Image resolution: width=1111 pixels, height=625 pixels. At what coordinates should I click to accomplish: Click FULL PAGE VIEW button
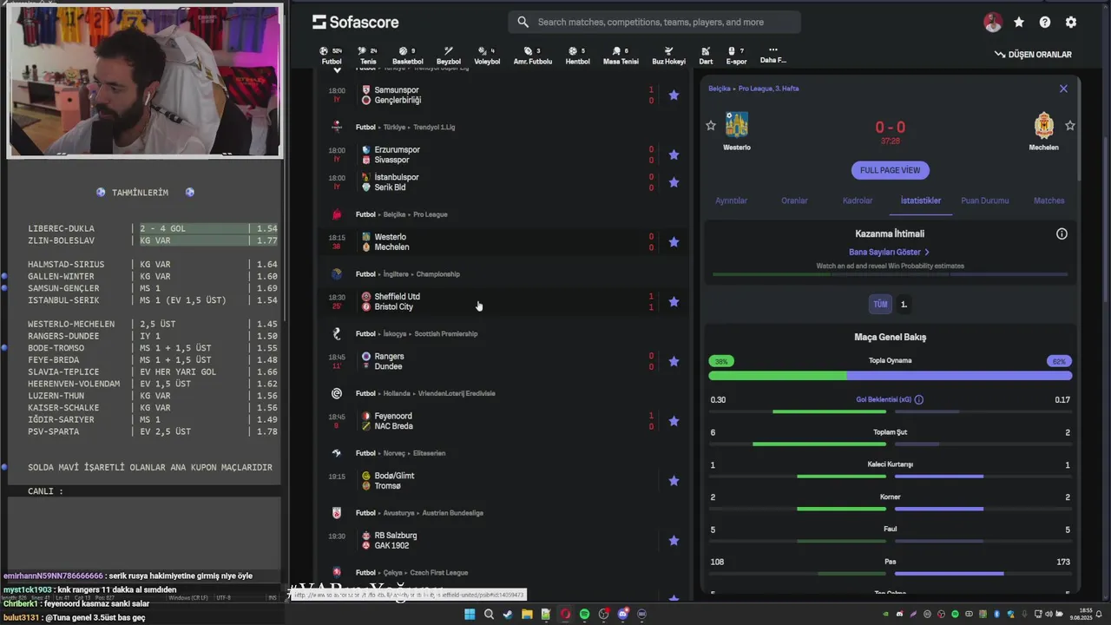click(x=890, y=170)
